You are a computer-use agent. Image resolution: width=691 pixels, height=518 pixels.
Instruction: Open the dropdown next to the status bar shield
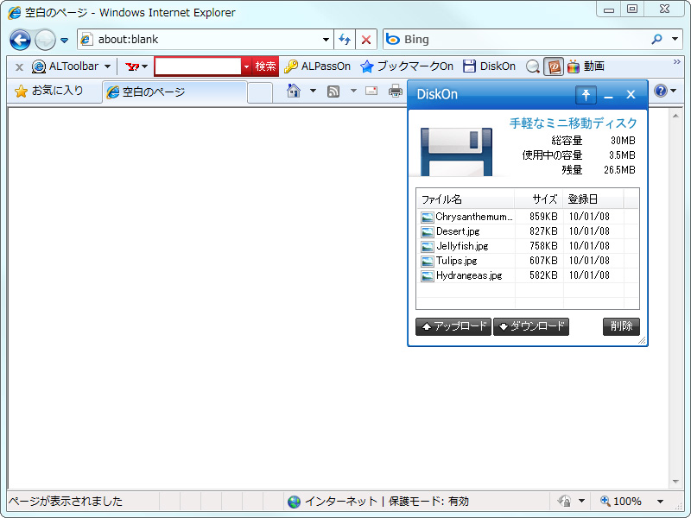pos(581,501)
